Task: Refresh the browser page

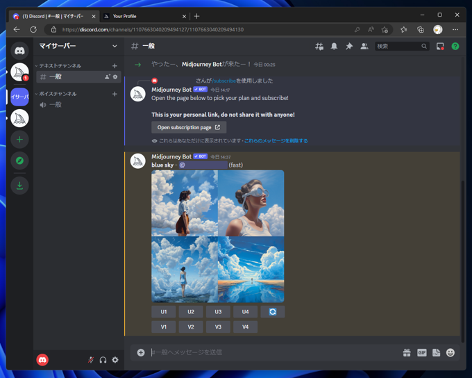Action: [x=33, y=30]
